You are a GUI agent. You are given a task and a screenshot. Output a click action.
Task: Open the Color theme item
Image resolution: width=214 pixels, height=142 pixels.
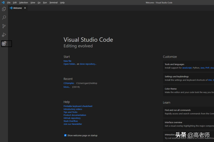click(x=189, y=91)
